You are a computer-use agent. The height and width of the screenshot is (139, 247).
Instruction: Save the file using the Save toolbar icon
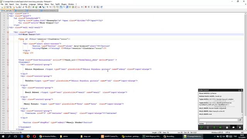click(8, 7)
